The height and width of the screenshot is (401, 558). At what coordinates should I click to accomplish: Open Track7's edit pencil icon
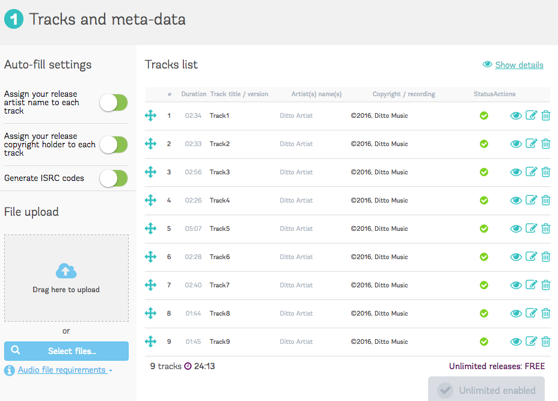click(531, 285)
